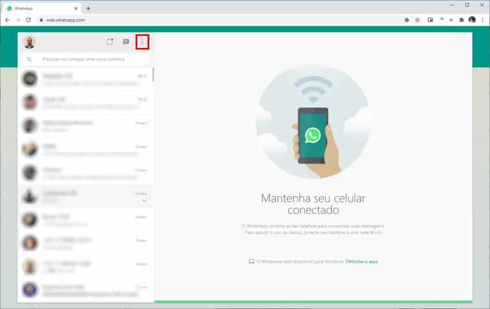This screenshot has height=309, width=490.
Task: Open the WhatsApp three-dot menu
Action: click(142, 42)
